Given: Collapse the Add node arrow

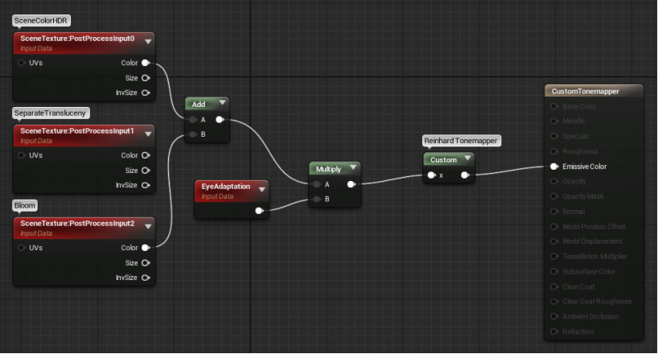Looking at the screenshot, I should coord(222,102).
